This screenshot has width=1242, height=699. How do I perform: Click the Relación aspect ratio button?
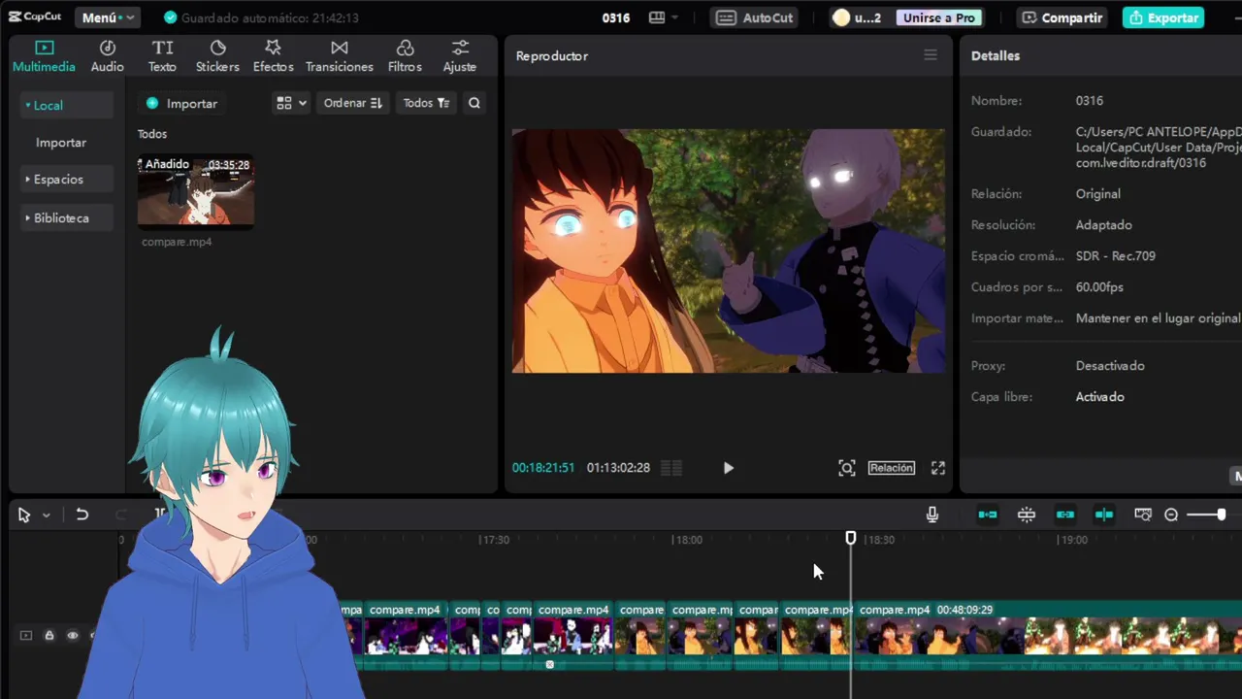coord(892,468)
